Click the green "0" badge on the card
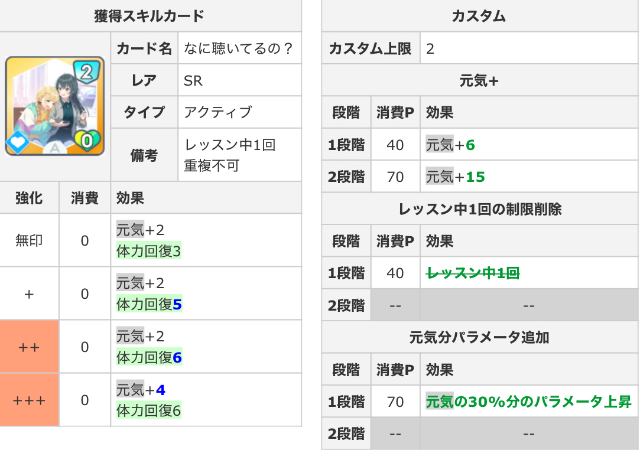 [86, 141]
